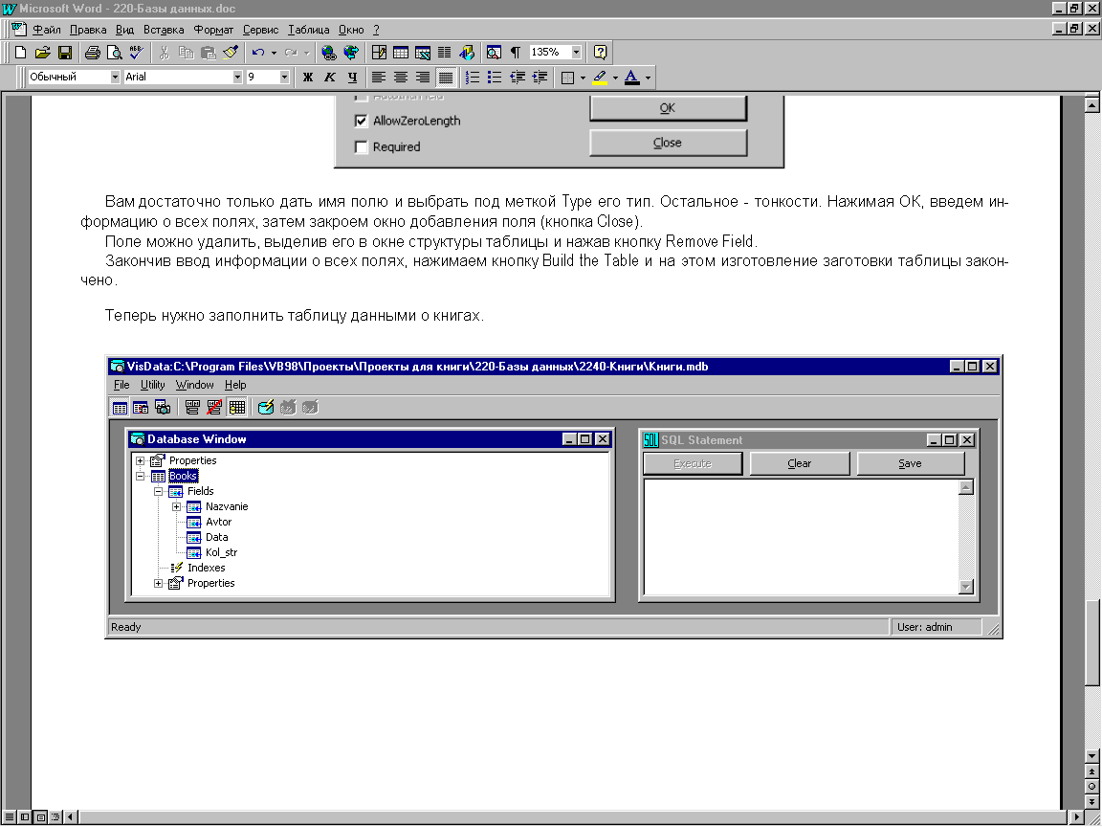The height and width of the screenshot is (827, 1102).
Task: Open the 135% zoom dropdown
Action: click(576, 52)
